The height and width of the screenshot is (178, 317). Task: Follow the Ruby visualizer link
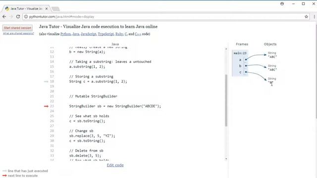(119, 34)
